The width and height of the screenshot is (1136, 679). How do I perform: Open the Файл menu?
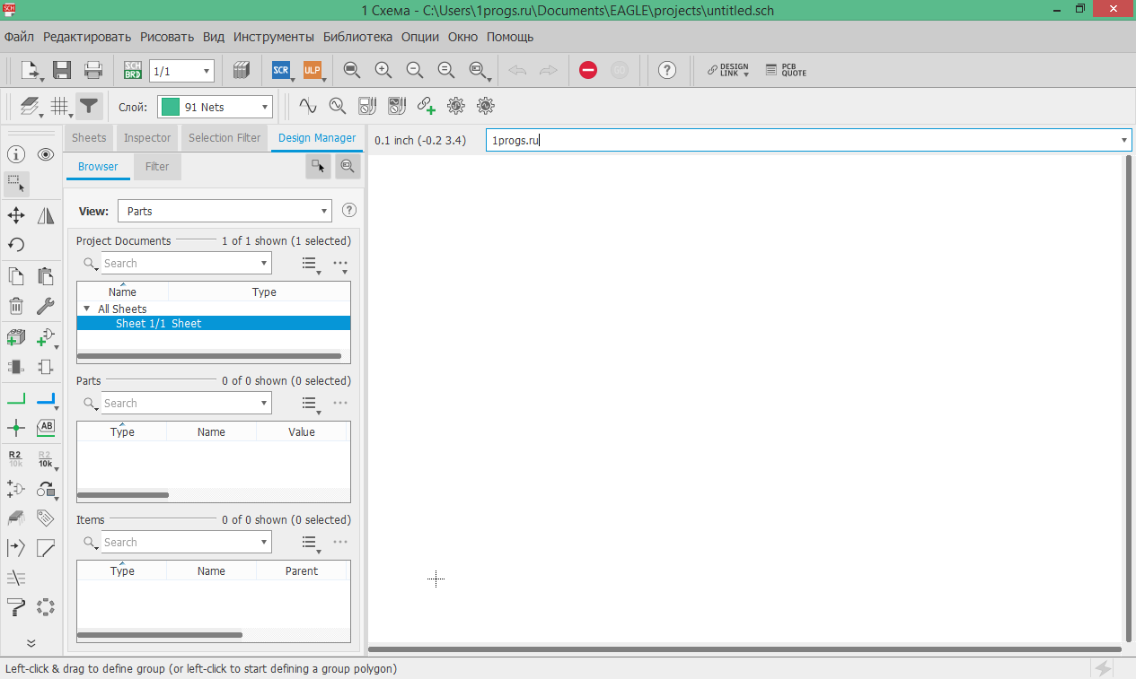[19, 37]
